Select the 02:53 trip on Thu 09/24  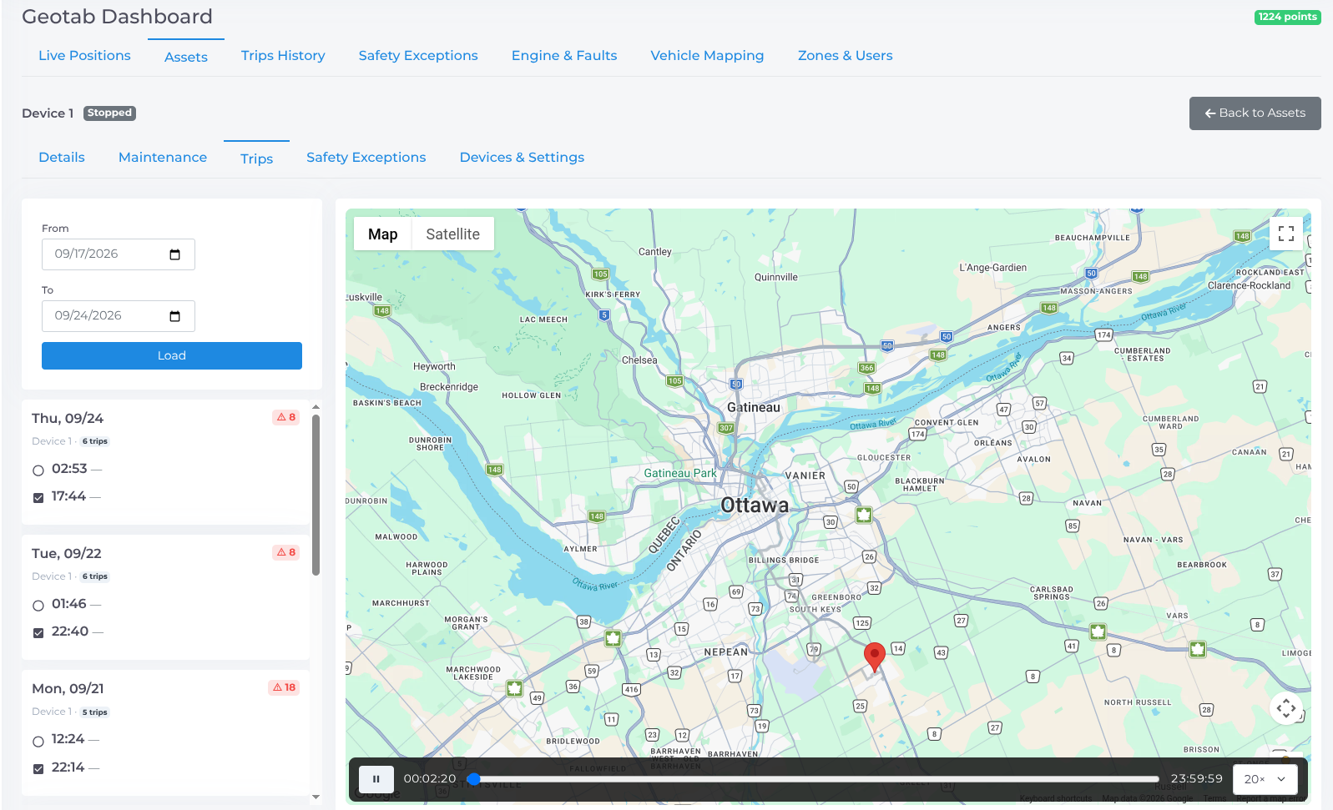[x=38, y=470]
